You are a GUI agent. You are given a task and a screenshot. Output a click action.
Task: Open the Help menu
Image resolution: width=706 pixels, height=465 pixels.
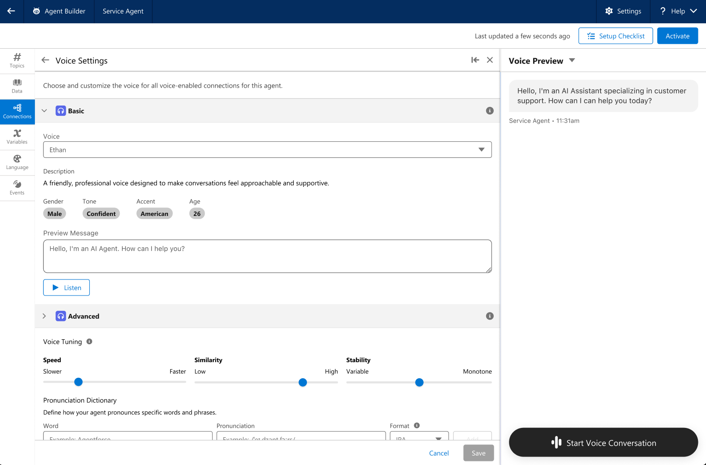coord(678,11)
